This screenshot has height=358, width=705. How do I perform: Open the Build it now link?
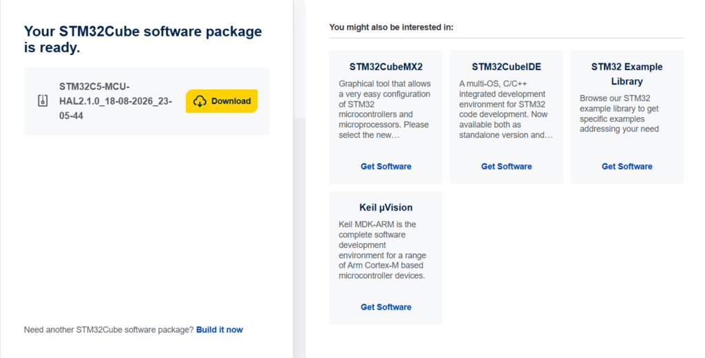(x=220, y=330)
